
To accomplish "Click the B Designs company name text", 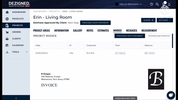I will click(x=46, y=74).
